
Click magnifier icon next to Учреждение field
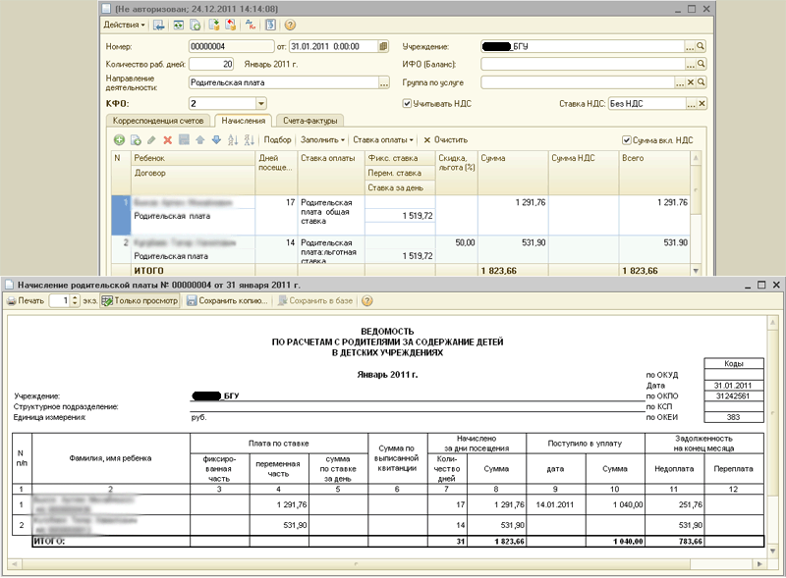click(x=702, y=46)
